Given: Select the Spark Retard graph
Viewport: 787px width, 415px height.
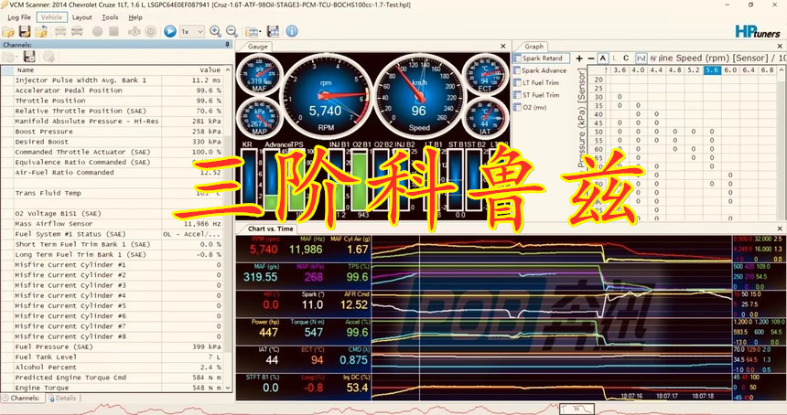Looking at the screenshot, I should [x=542, y=59].
